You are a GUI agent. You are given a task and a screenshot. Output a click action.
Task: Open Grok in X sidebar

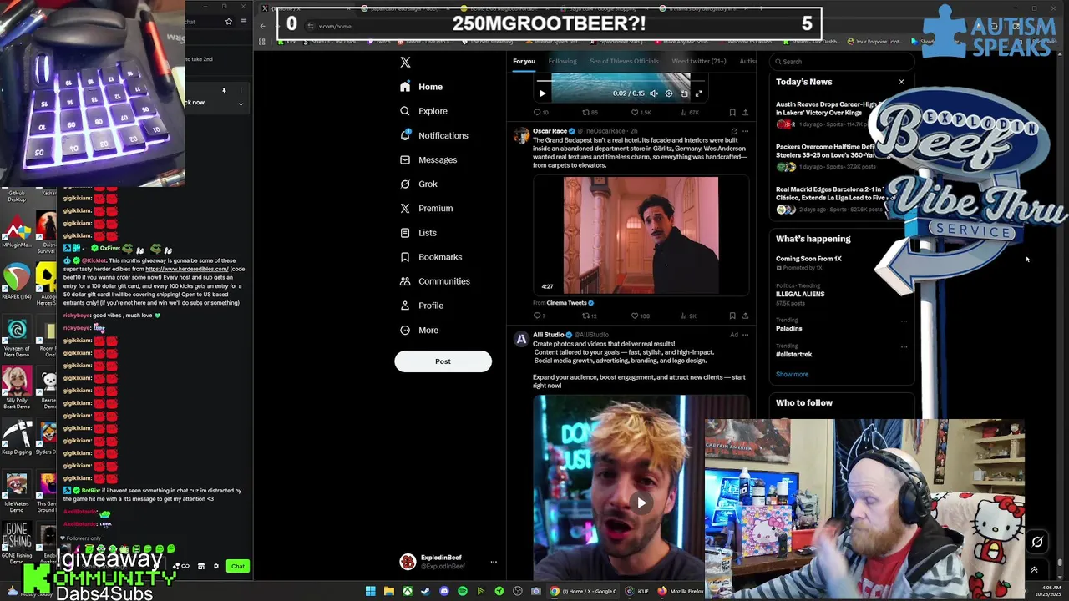[418, 184]
